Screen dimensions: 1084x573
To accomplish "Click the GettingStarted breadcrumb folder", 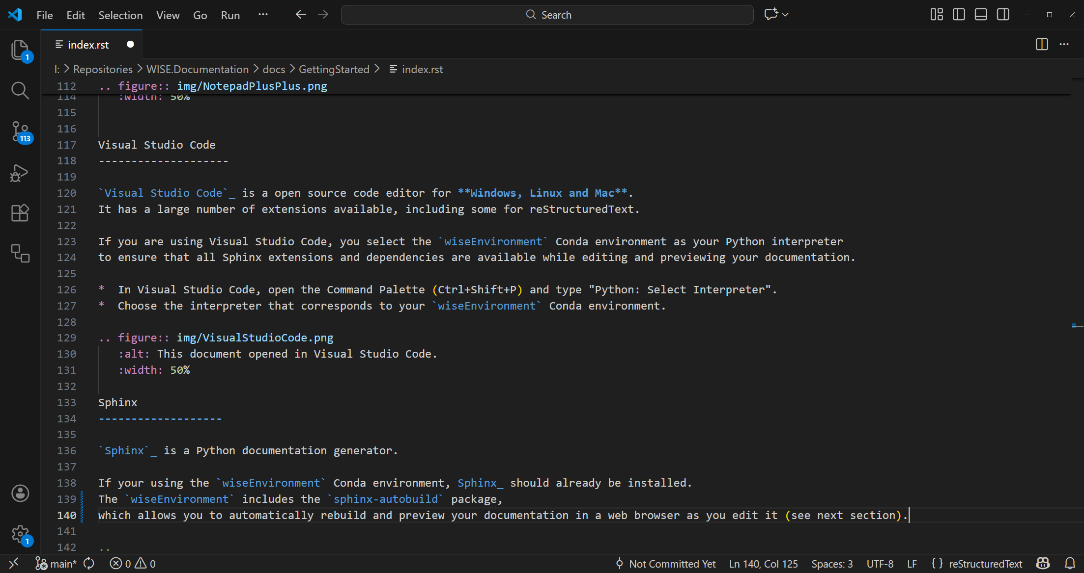I will 334,69.
